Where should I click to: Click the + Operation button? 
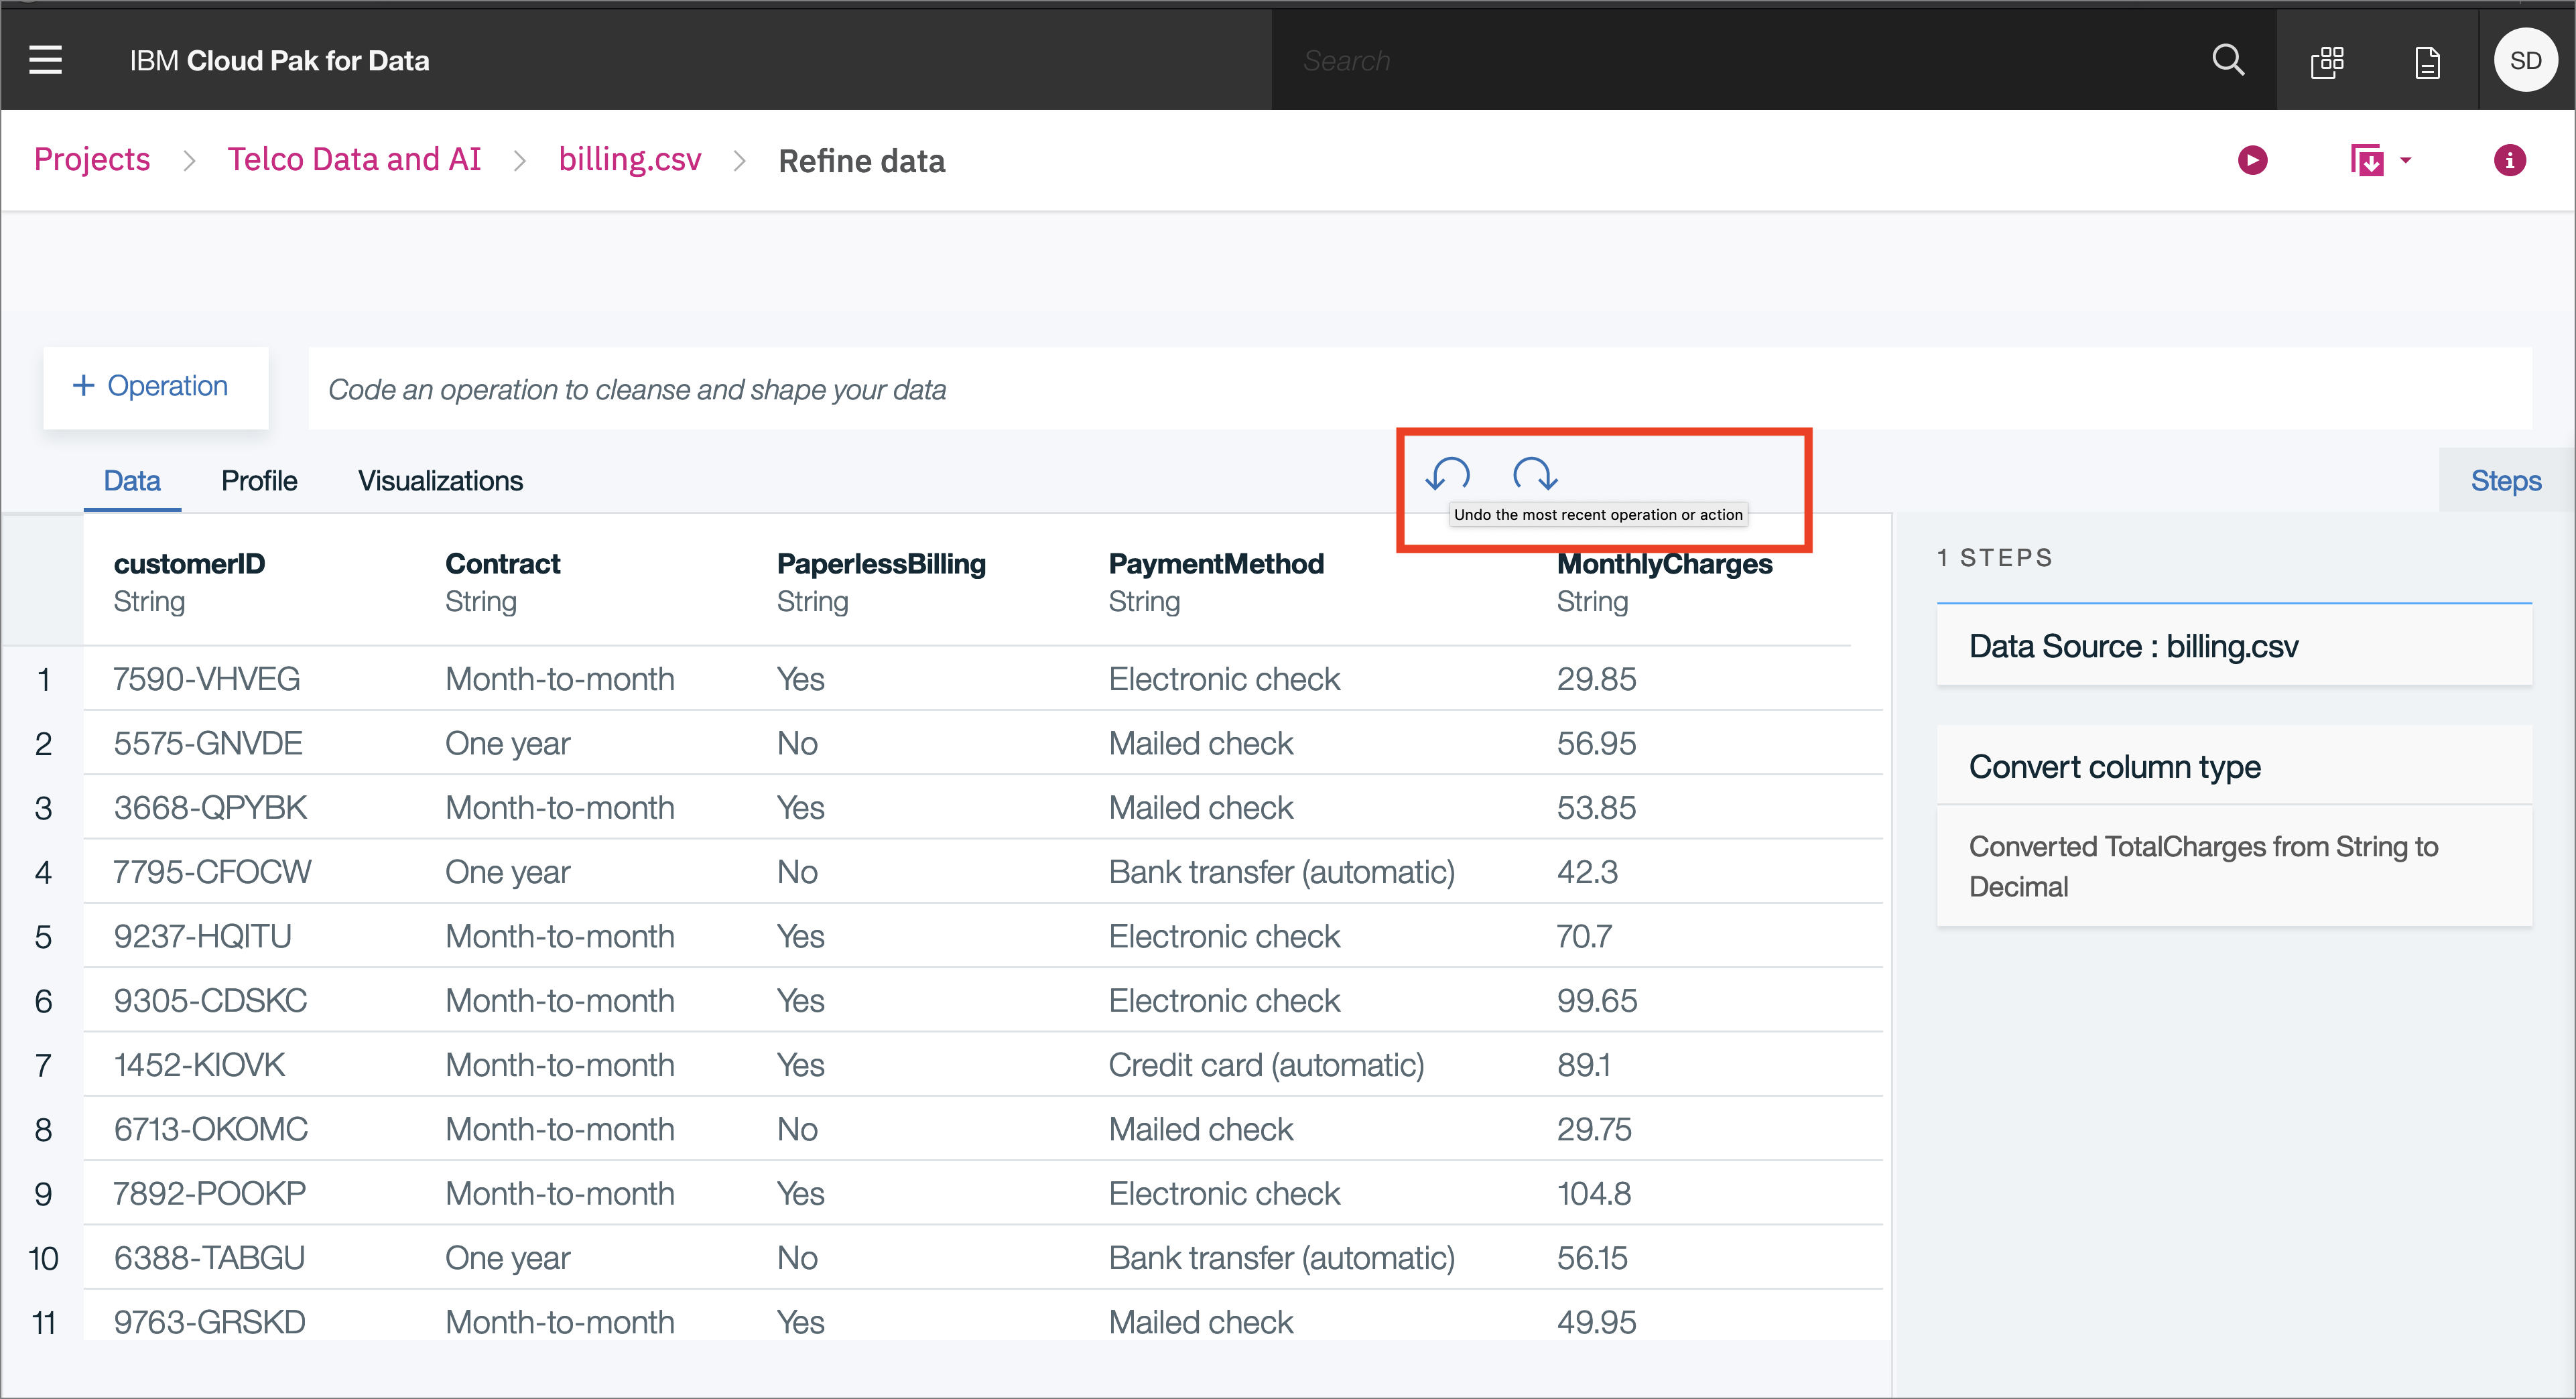(155, 387)
